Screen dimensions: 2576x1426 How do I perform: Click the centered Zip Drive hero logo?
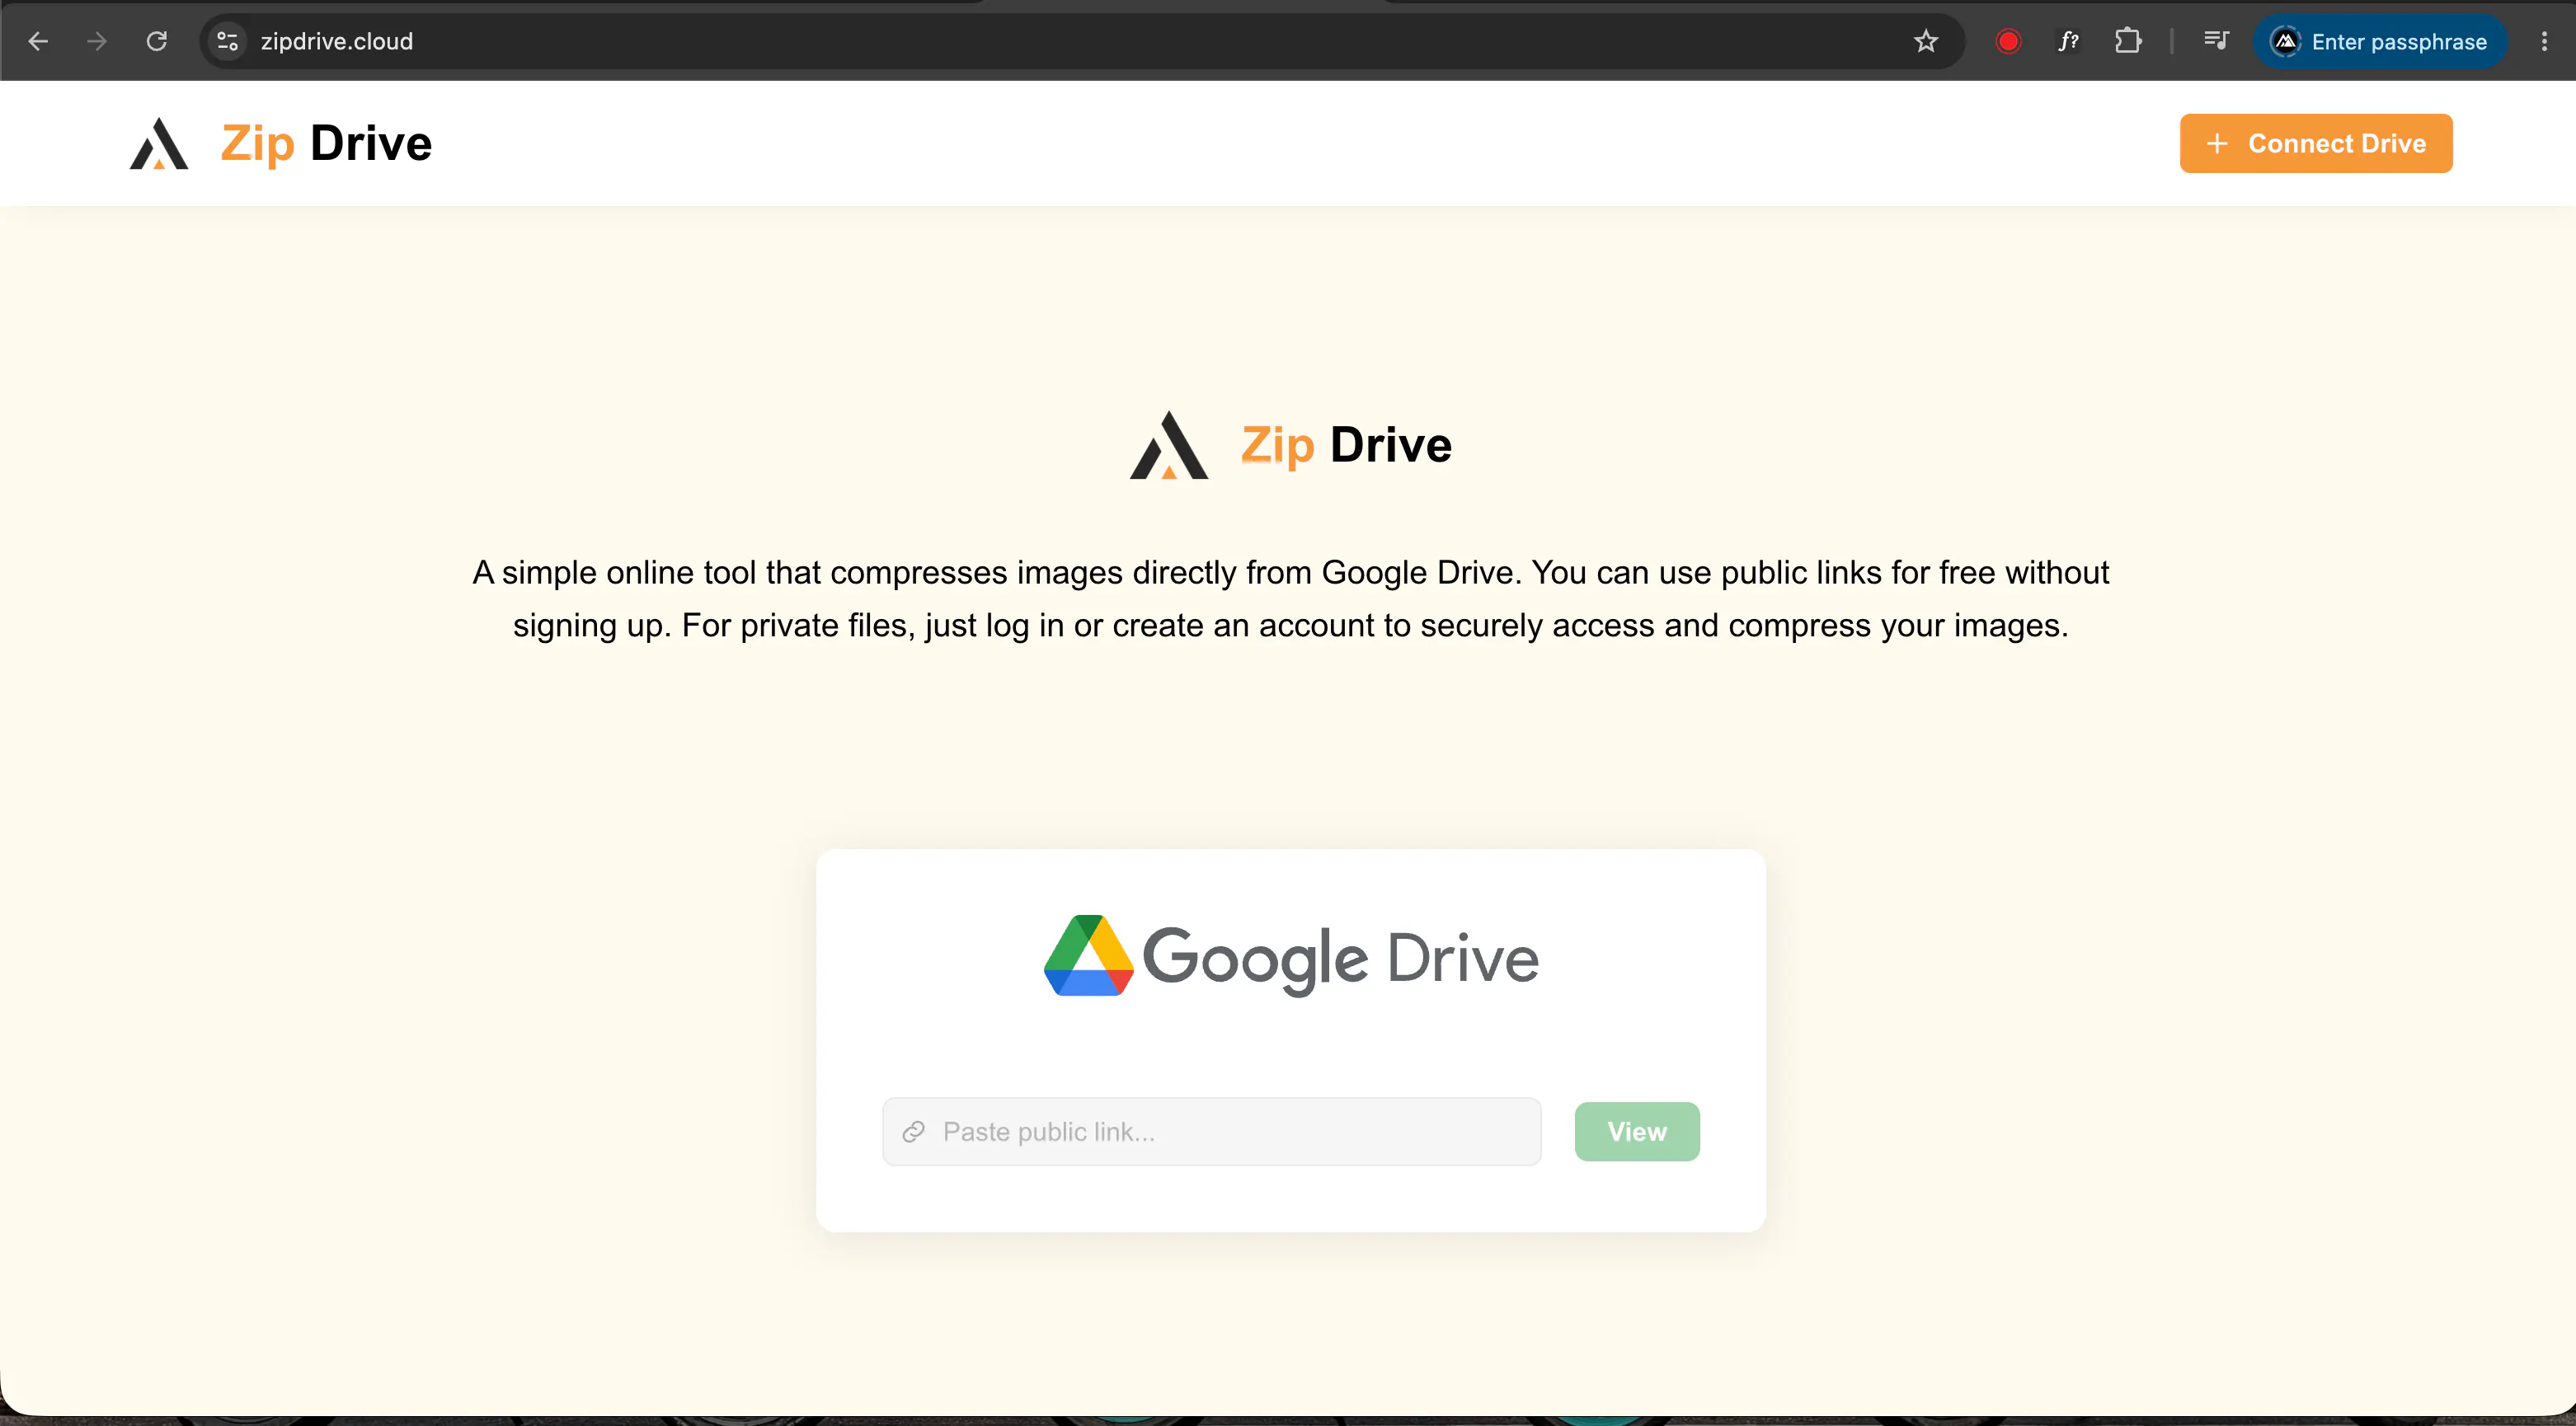[x=1290, y=444]
